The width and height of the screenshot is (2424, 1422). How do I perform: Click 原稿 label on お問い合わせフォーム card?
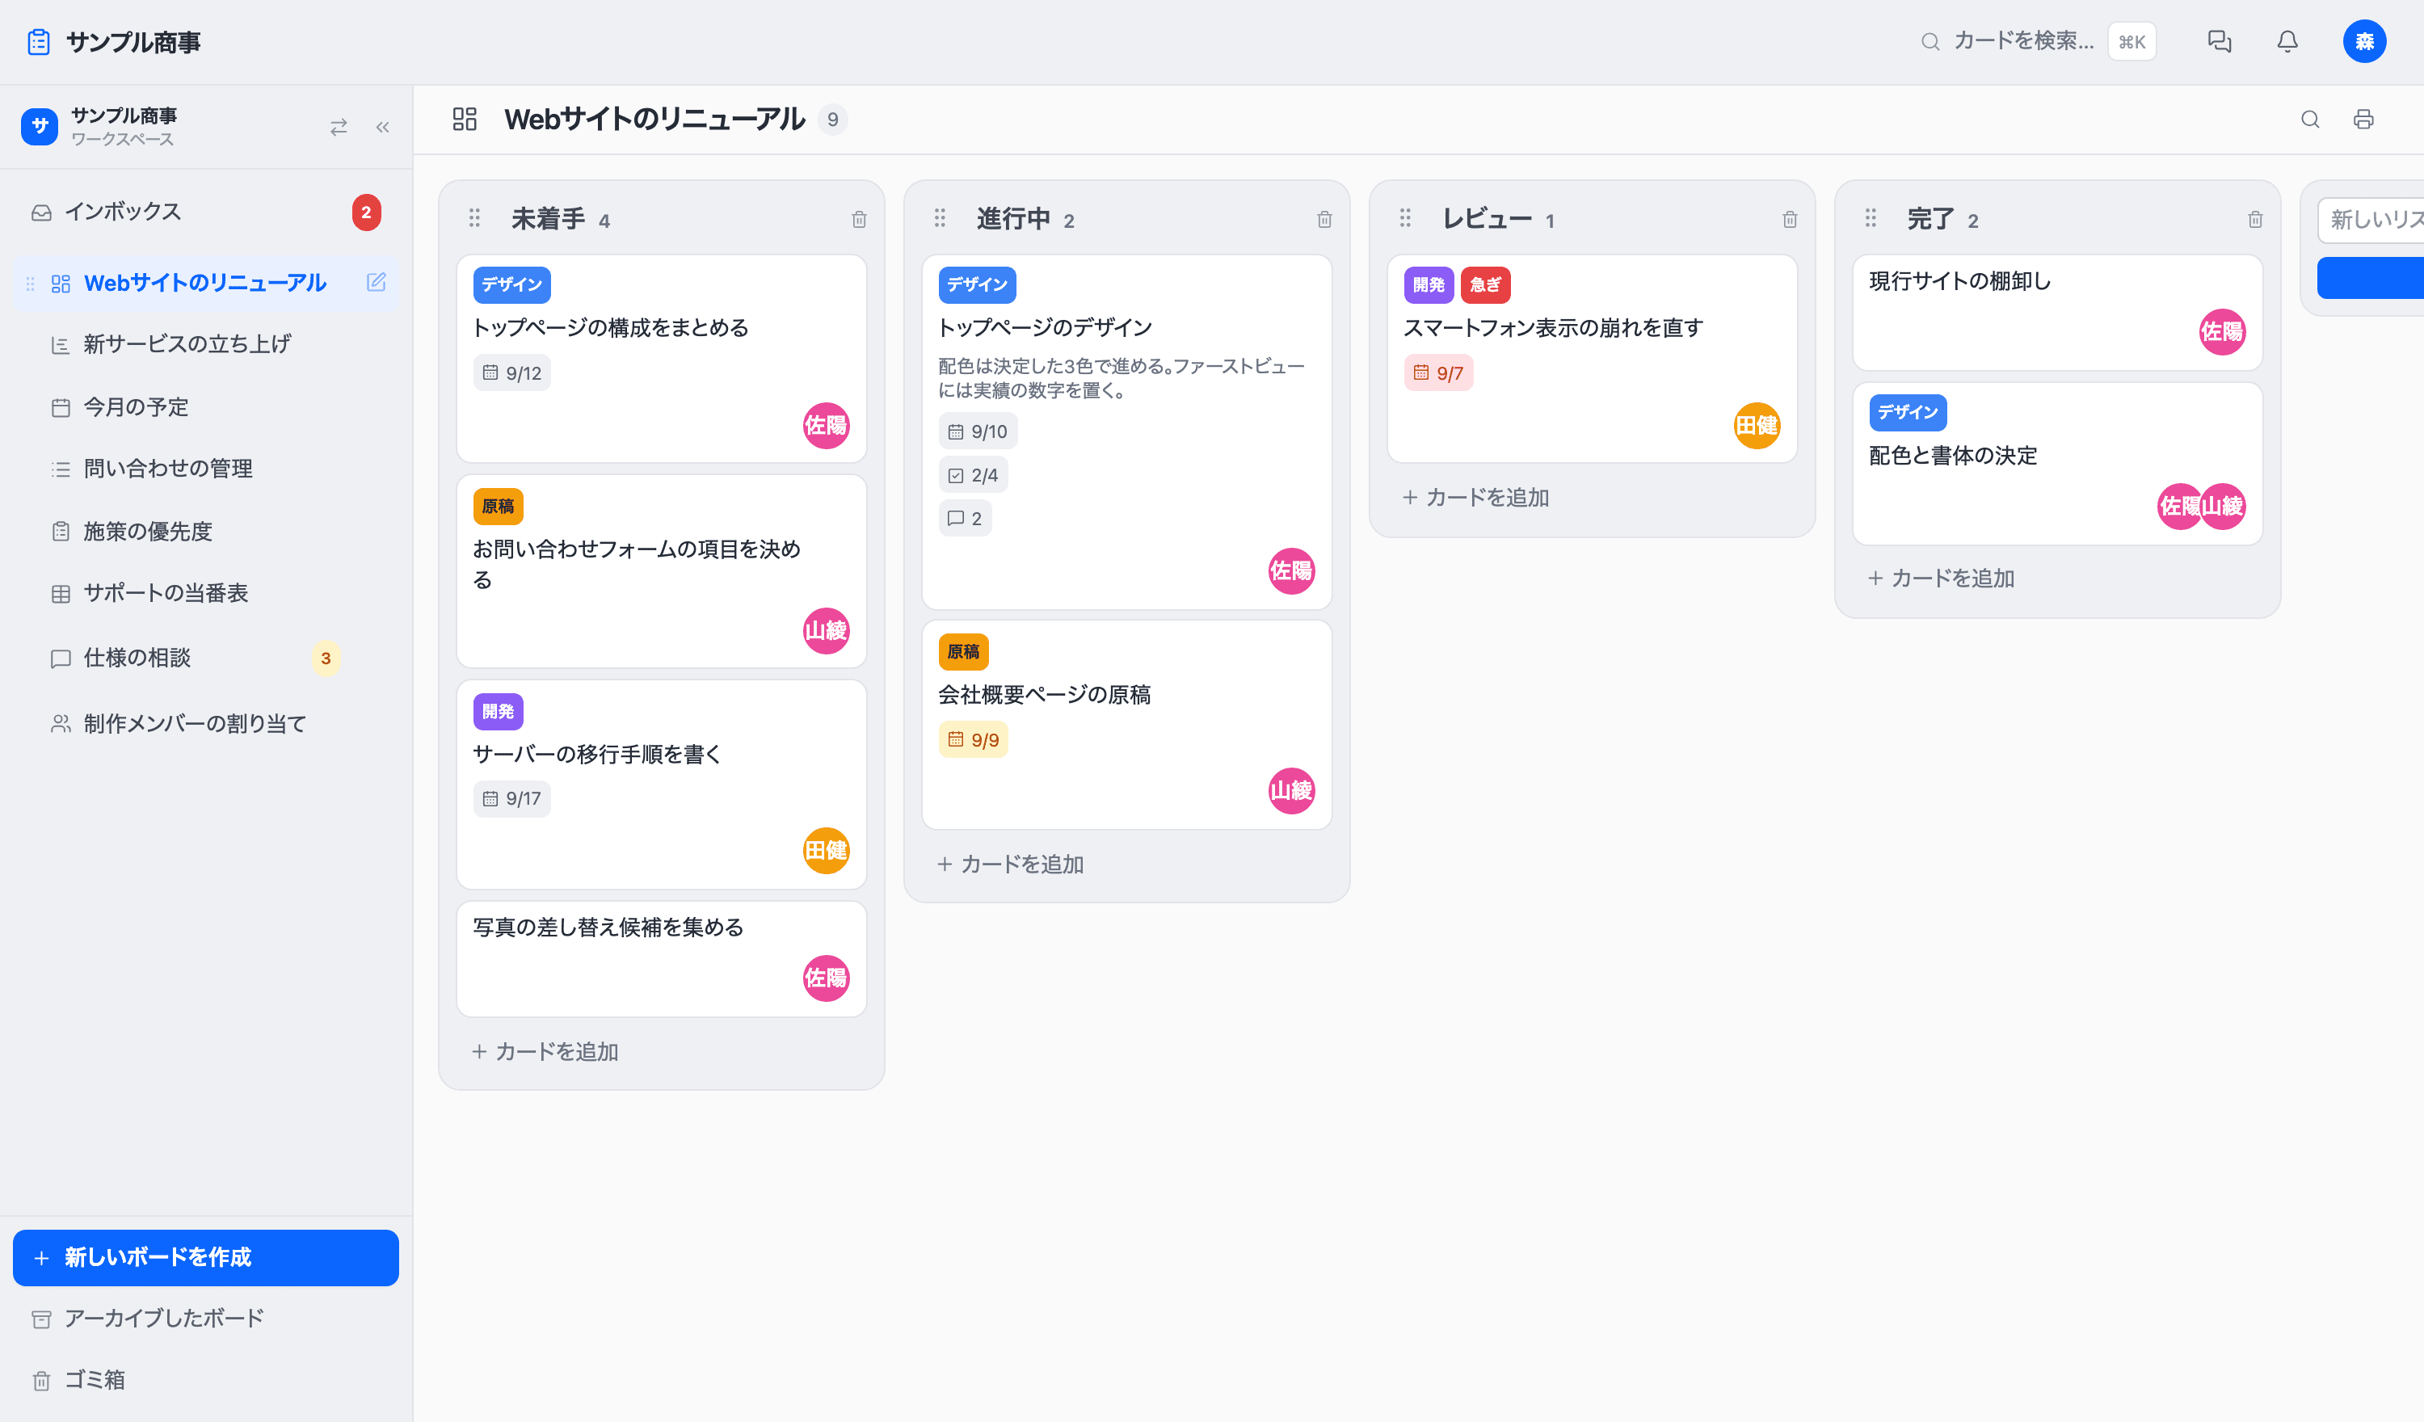pos(499,506)
